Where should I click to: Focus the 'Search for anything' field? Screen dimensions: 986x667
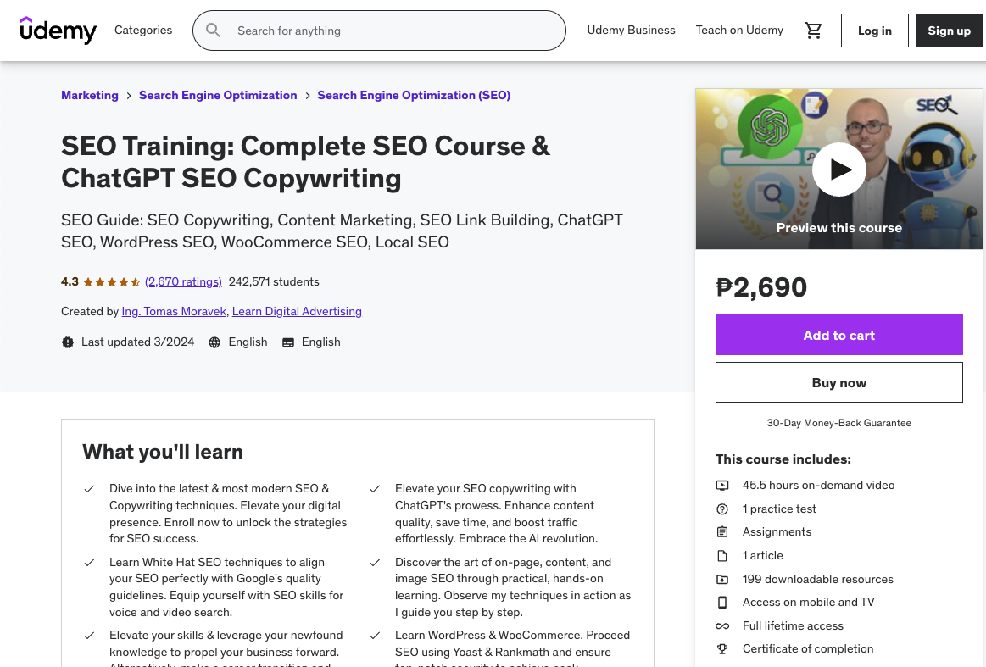click(x=379, y=31)
